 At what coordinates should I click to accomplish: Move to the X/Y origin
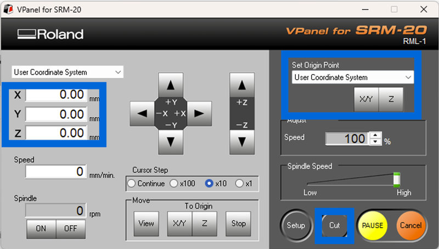[x=179, y=224]
